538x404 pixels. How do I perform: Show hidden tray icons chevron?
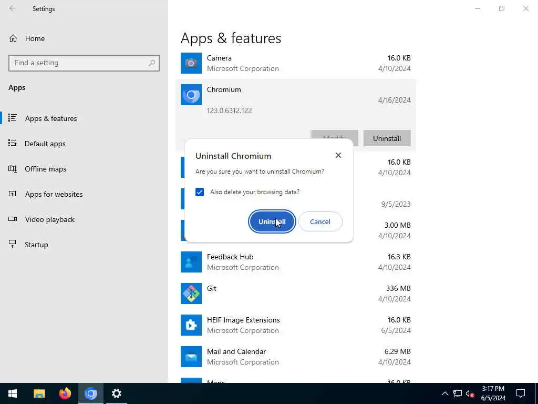click(444, 393)
